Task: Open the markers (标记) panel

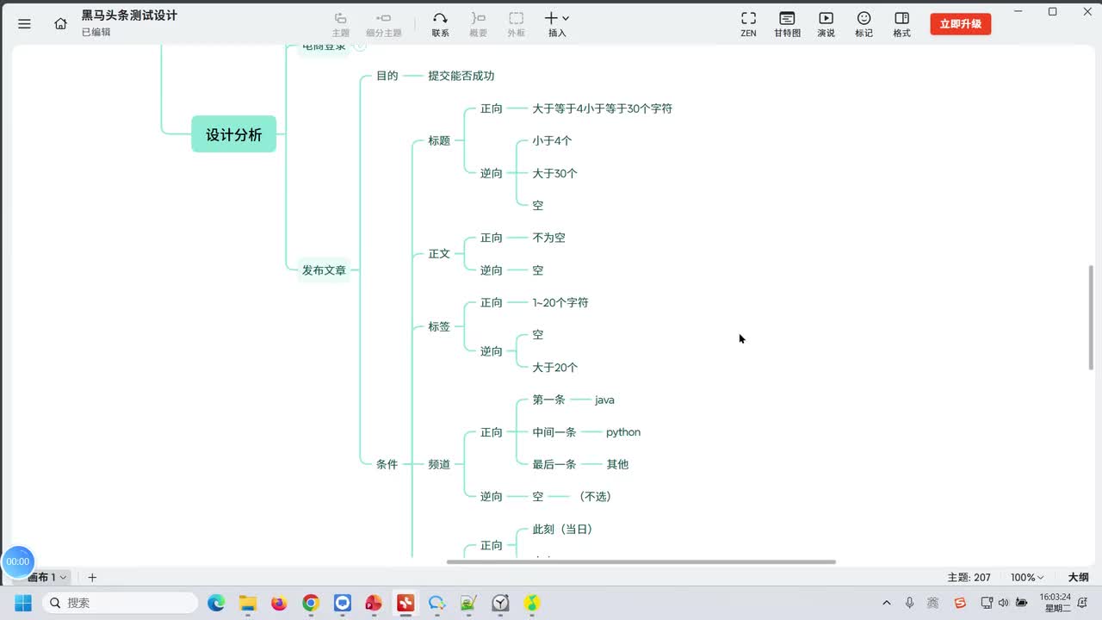Action: click(864, 24)
